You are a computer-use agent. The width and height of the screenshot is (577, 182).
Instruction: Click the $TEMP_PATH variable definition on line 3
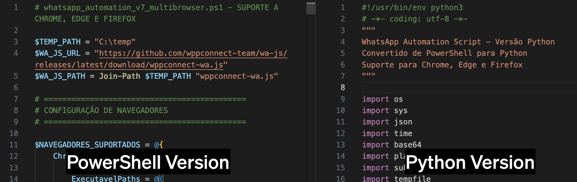pos(58,42)
